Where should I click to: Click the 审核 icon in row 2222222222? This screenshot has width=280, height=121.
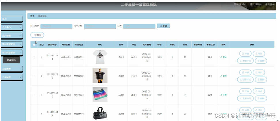[224, 76]
